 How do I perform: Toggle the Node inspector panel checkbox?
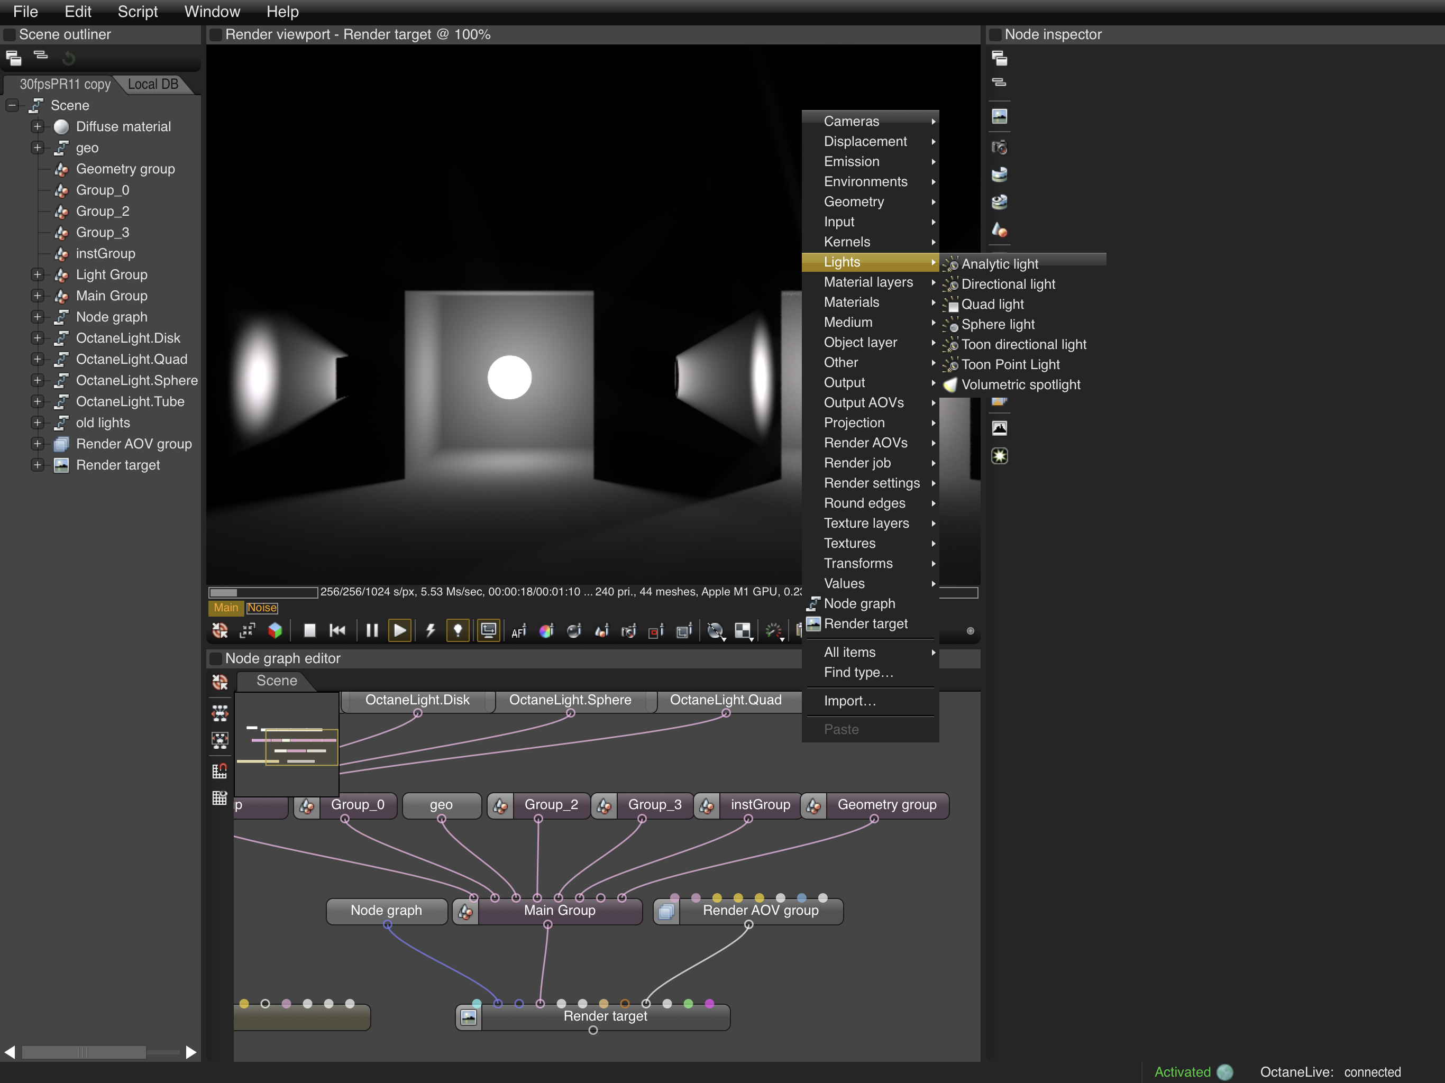pos(995,34)
